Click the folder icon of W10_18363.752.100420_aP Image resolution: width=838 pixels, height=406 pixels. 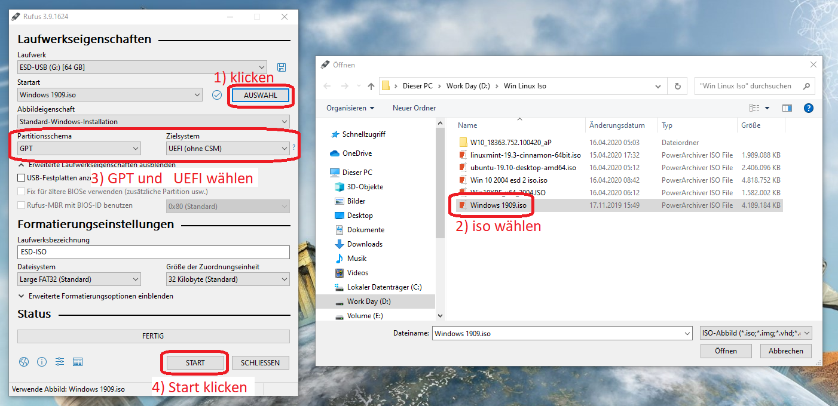click(463, 142)
